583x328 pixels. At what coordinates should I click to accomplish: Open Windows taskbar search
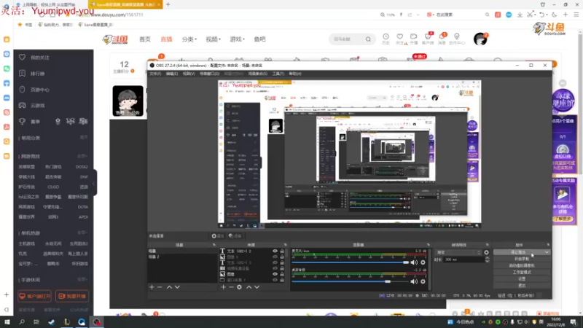point(22,321)
